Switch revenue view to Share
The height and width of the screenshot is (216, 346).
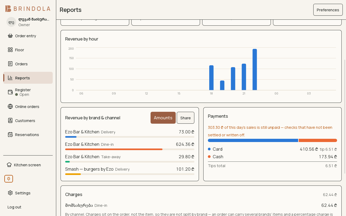coord(185,118)
